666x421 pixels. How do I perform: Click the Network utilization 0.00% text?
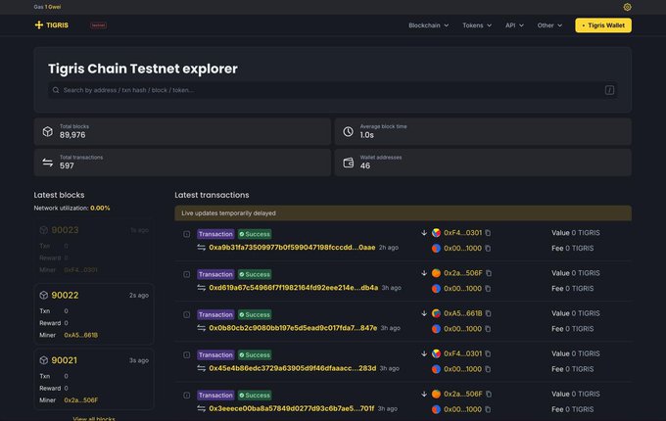71,208
